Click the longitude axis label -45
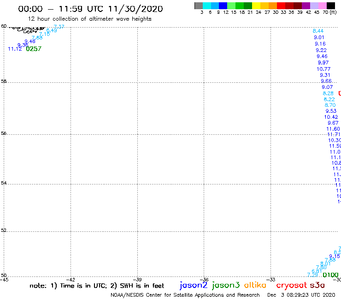341x299 pixels. pyautogui.click(x=4, y=280)
